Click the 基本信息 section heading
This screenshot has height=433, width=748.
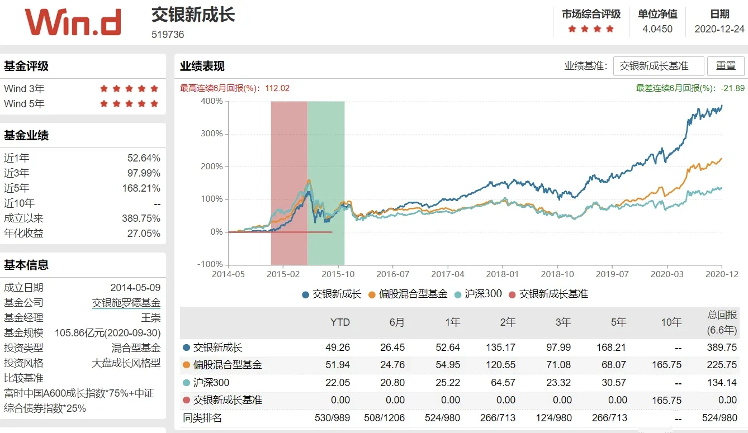pos(26,265)
